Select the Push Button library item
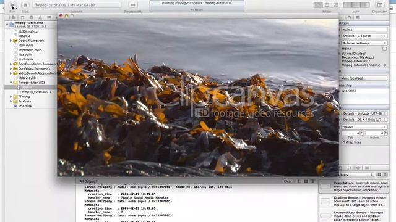Screen dimensions: 396x222 click(353, 186)
